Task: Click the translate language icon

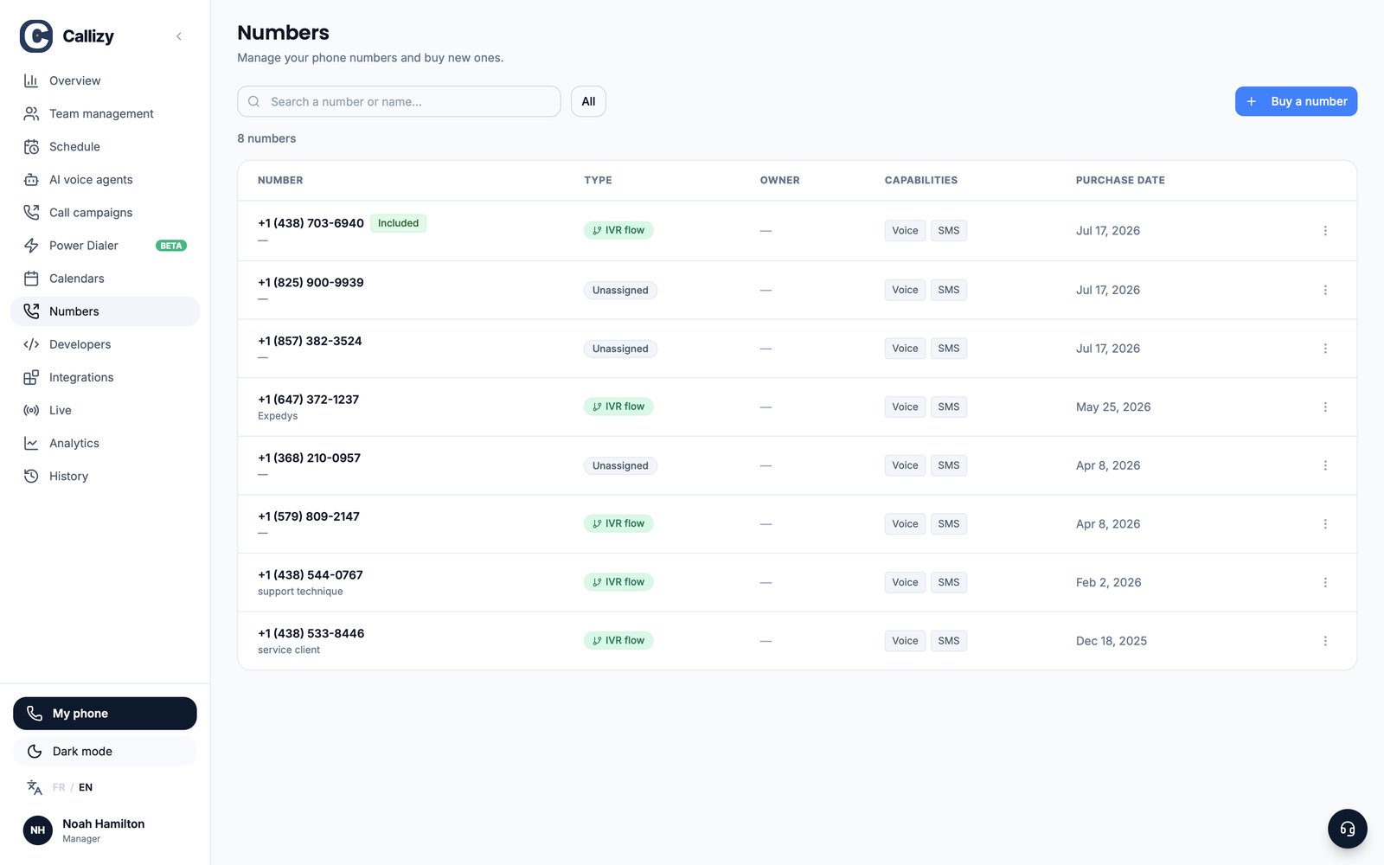Action: click(x=35, y=787)
